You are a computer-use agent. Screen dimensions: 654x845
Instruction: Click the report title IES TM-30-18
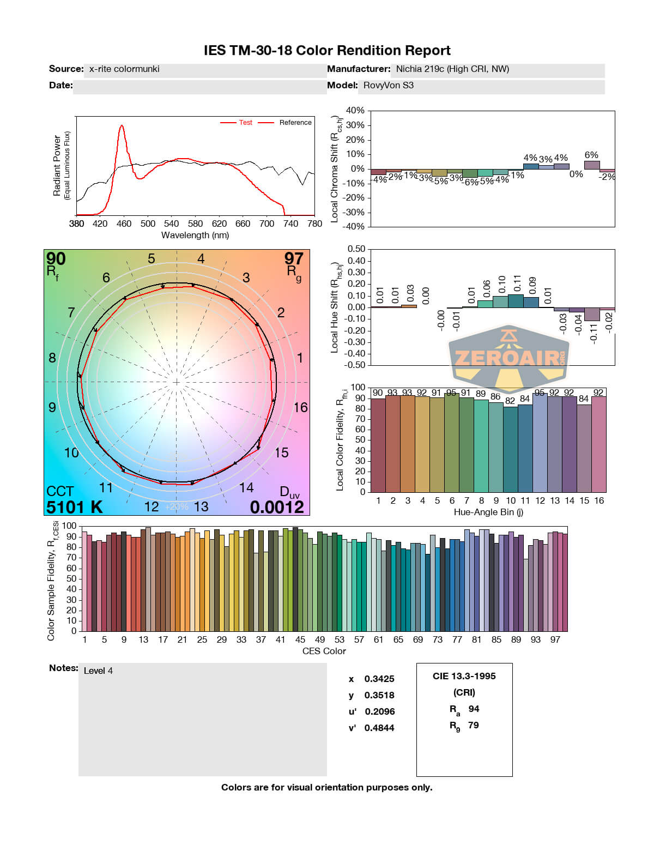pos(327,50)
